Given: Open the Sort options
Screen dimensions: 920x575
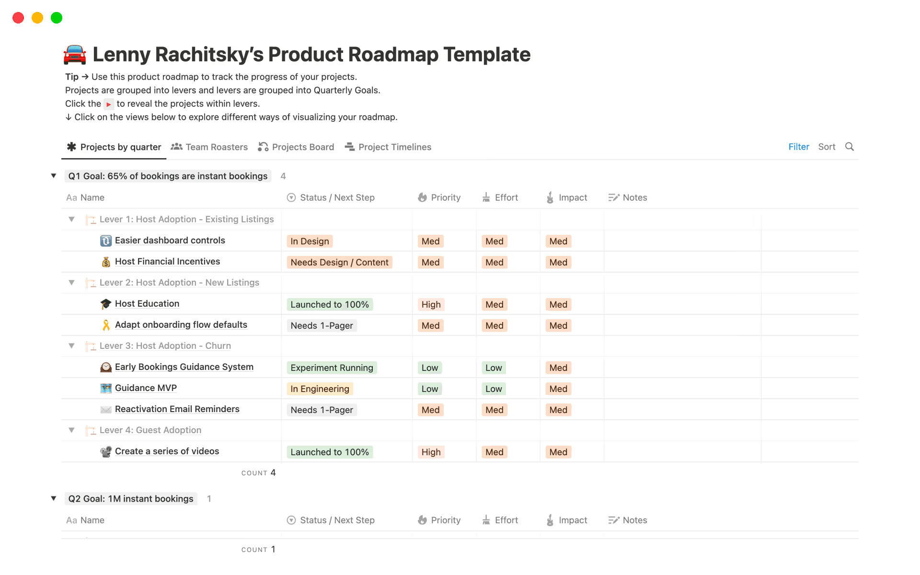Looking at the screenshot, I should [827, 147].
